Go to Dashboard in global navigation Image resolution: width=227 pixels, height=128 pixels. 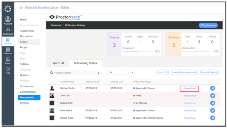click(8, 32)
